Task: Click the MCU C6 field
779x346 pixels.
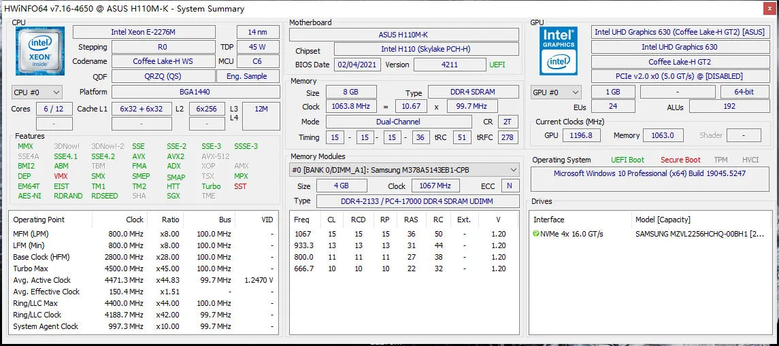Action: [x=258, y=62]
